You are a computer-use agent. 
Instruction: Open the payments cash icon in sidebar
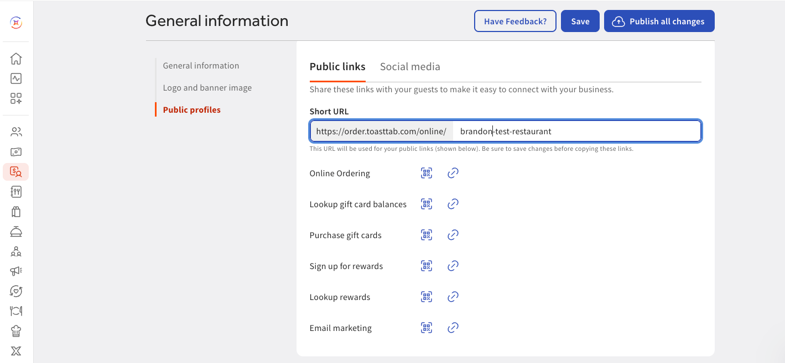point(16,152)
